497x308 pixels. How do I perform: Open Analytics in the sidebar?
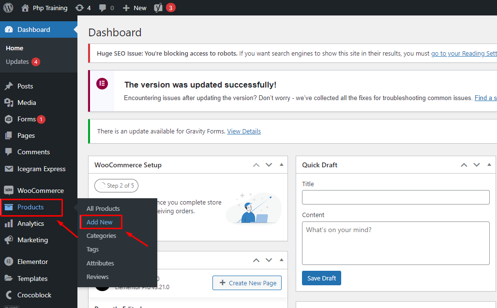tap(30, 223)
